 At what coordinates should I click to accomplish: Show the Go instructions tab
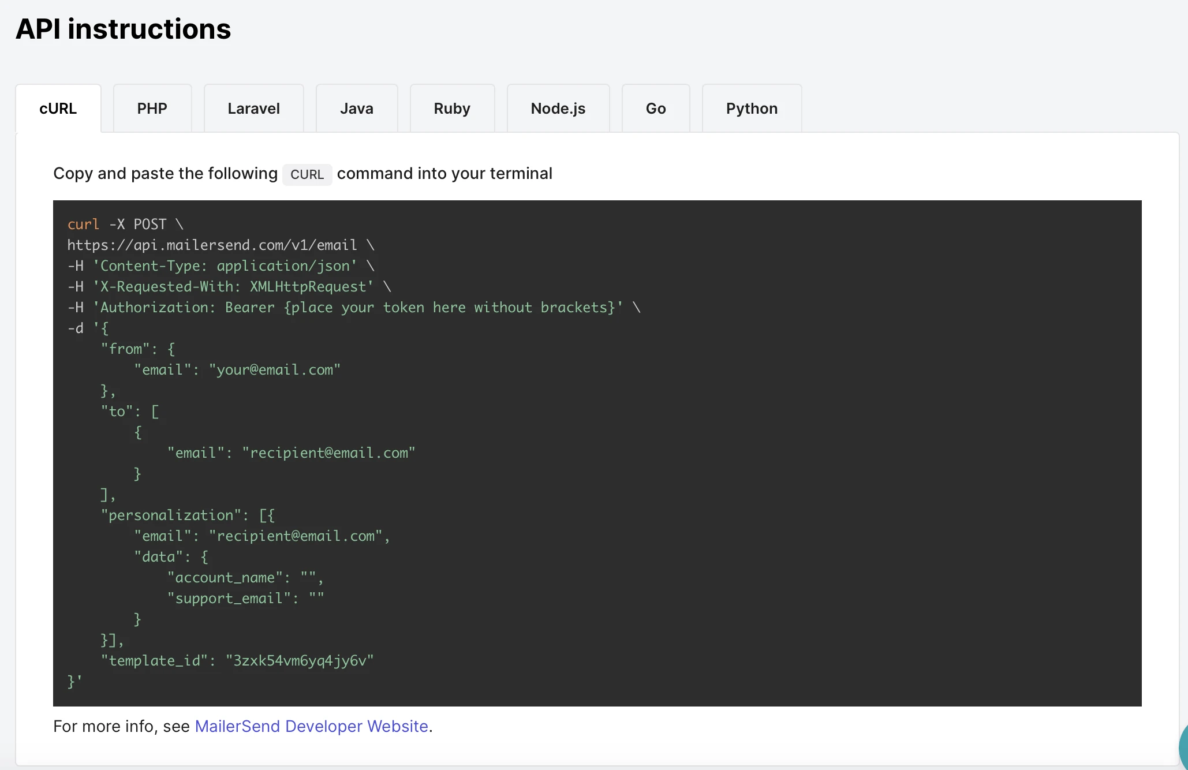point(655,109)
